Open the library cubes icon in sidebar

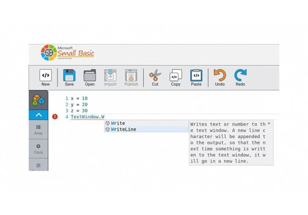(x=38, y=100)
